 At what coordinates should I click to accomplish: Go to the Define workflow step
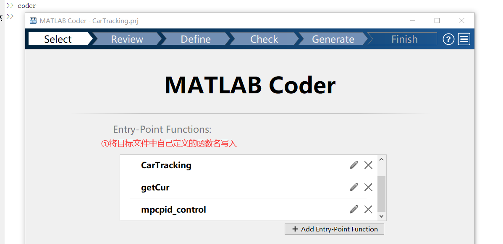(195, 39)
